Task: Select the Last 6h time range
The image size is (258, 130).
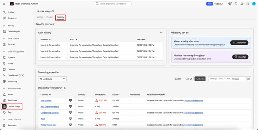Action: (x=178, y=79)
